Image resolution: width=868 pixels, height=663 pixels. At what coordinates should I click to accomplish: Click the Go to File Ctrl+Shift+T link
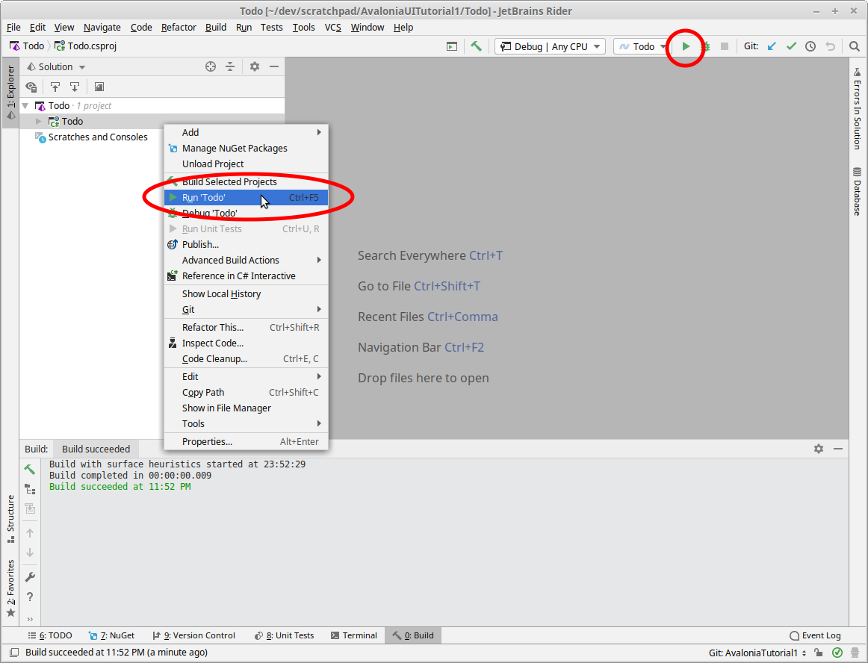click(418, 286)
